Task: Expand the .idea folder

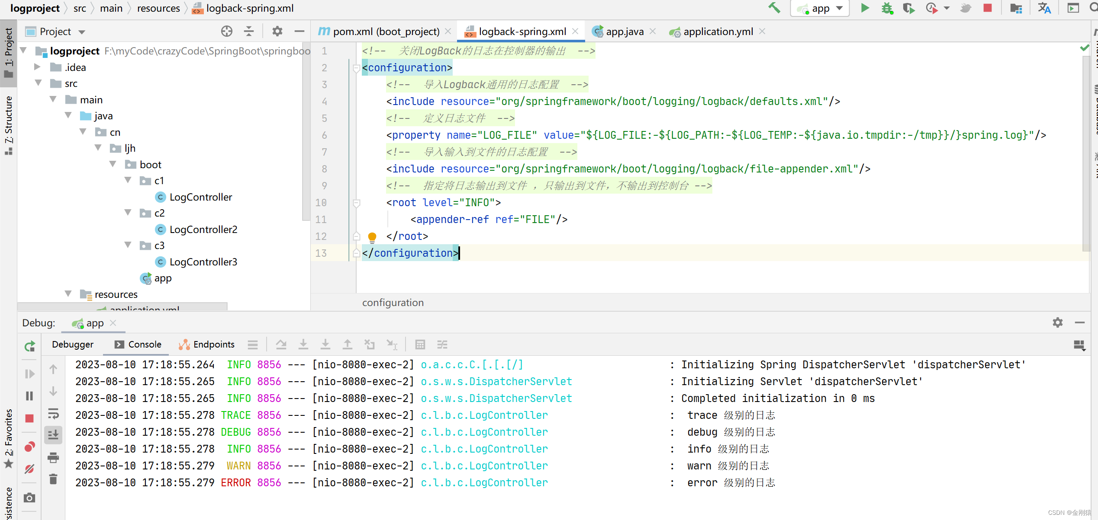Action: (38, 67)
